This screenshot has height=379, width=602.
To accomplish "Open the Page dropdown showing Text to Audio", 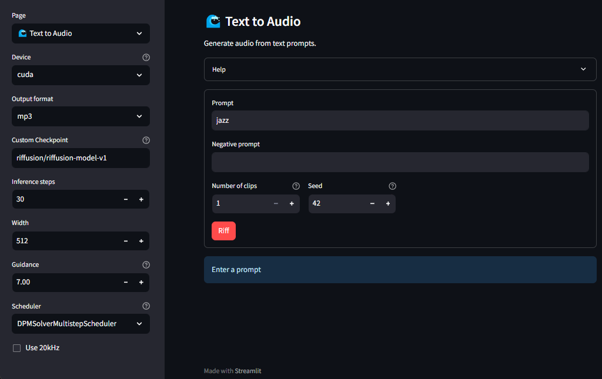I will pos(81,33).
